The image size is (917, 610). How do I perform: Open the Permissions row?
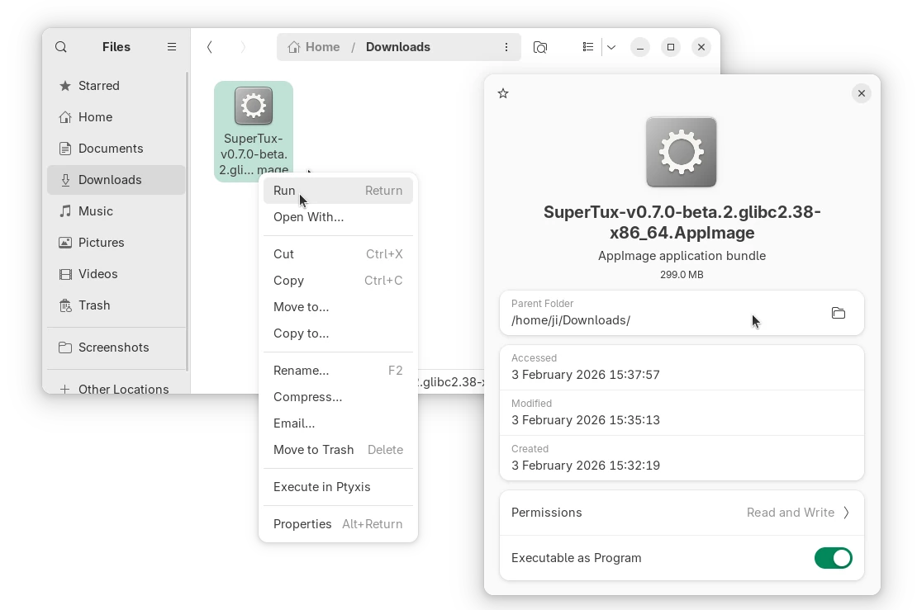tap(681, 513)
